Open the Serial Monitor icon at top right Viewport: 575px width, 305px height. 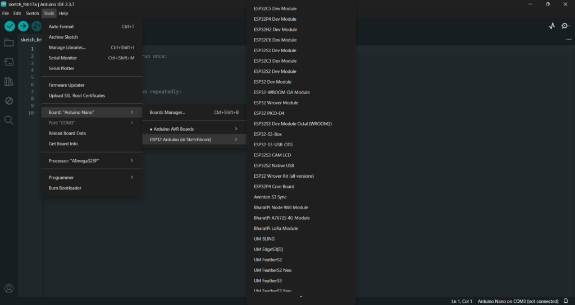[565, 26]
